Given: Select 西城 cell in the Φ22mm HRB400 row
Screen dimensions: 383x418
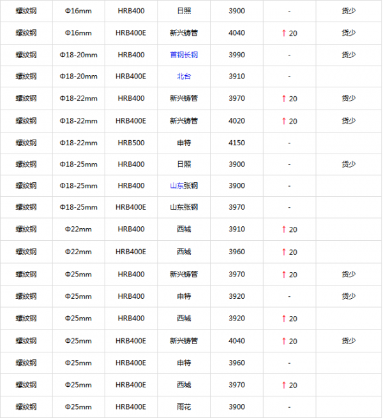Looking at the screenshot, I should (x=184, y=229).
